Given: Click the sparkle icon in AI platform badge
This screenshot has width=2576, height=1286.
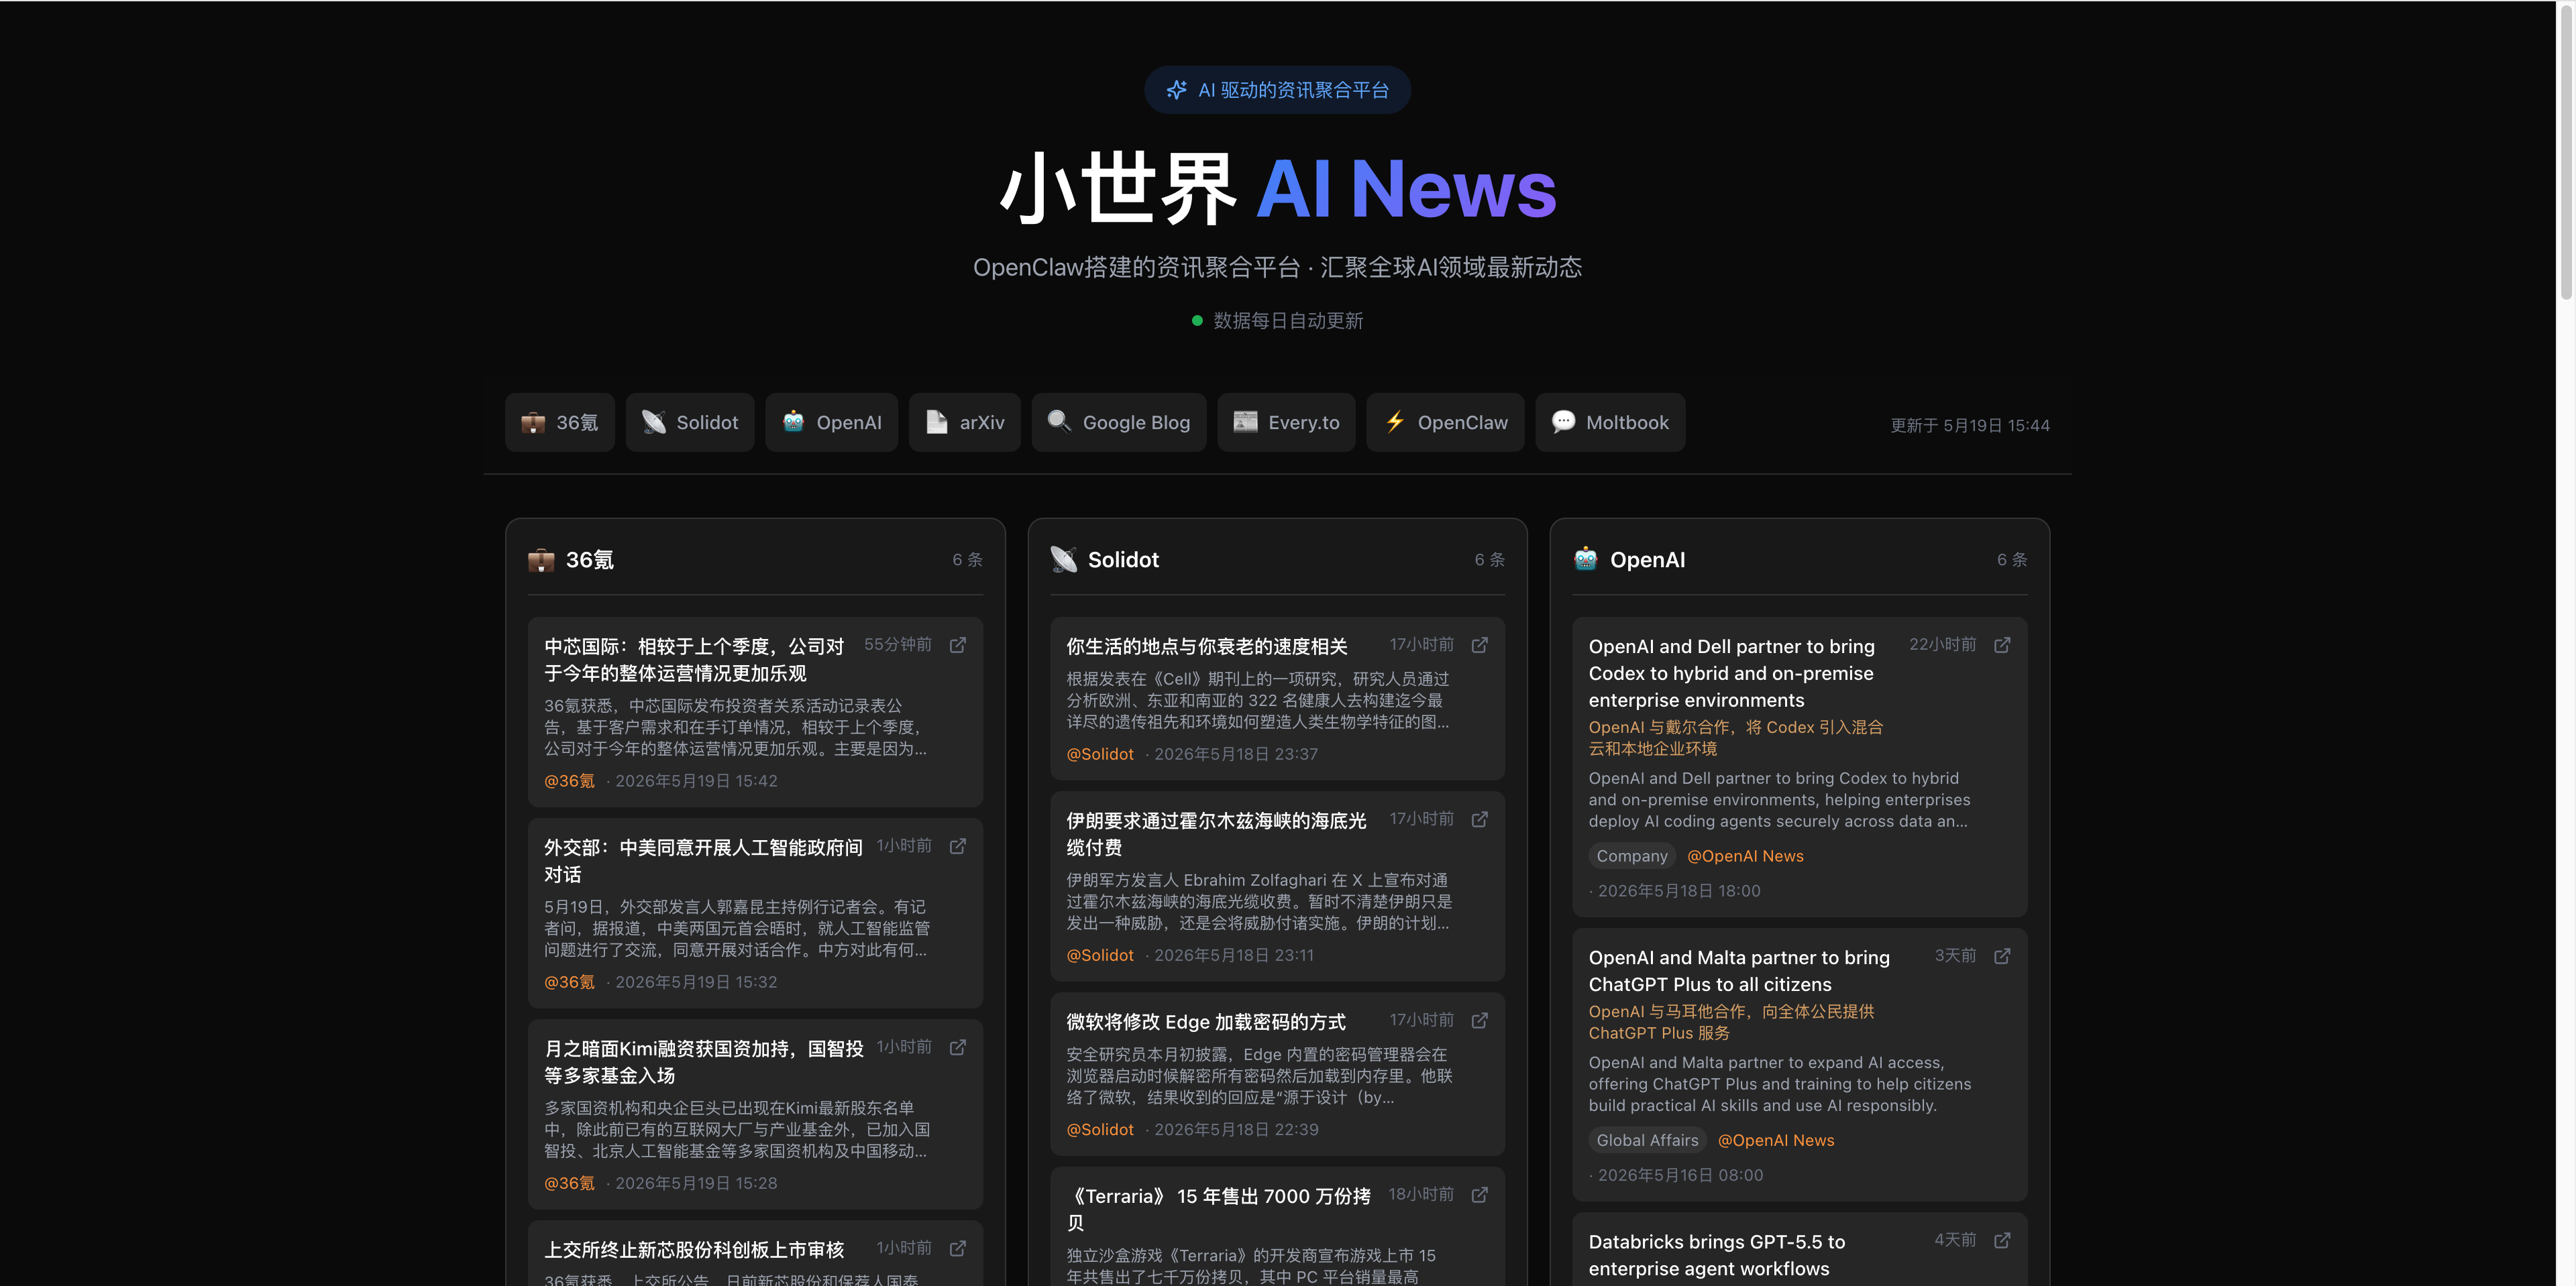Looking at the screenshot, I should click(1176, 90).
